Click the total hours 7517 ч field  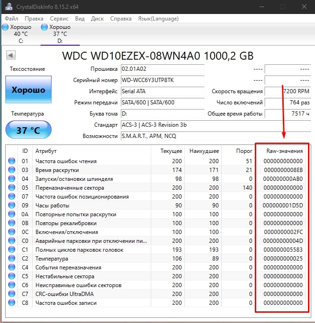tap(287, 114)
